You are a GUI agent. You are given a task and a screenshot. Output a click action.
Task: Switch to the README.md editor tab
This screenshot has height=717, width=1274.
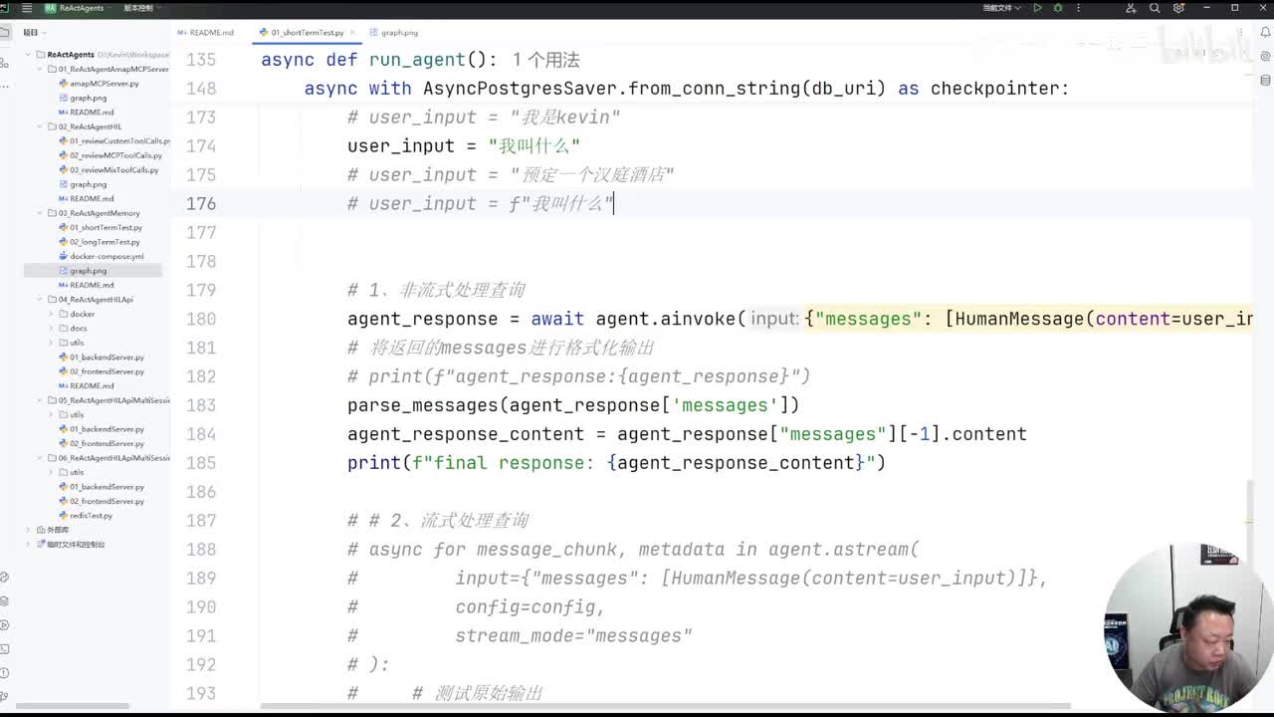coord(206,32)
